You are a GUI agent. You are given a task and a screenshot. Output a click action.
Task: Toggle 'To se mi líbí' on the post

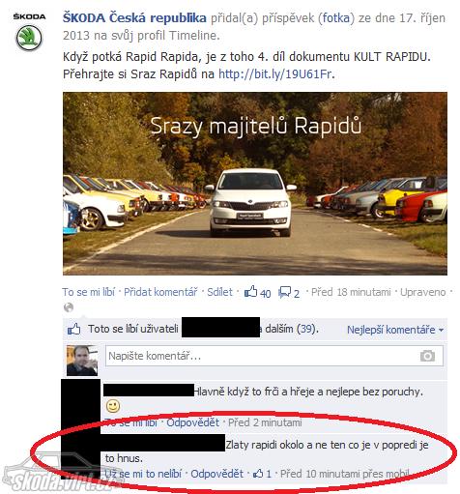click(89, 292)
